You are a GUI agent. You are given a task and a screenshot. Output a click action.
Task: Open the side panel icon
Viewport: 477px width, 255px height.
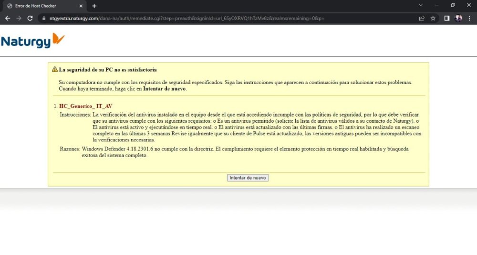point(446,18)
